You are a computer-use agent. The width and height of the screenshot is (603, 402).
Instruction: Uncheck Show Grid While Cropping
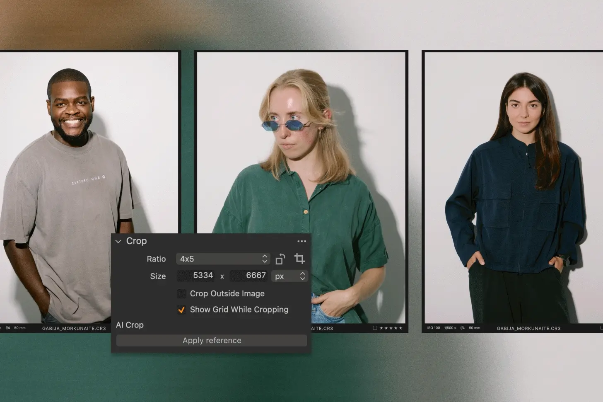(x=181, y=310)
